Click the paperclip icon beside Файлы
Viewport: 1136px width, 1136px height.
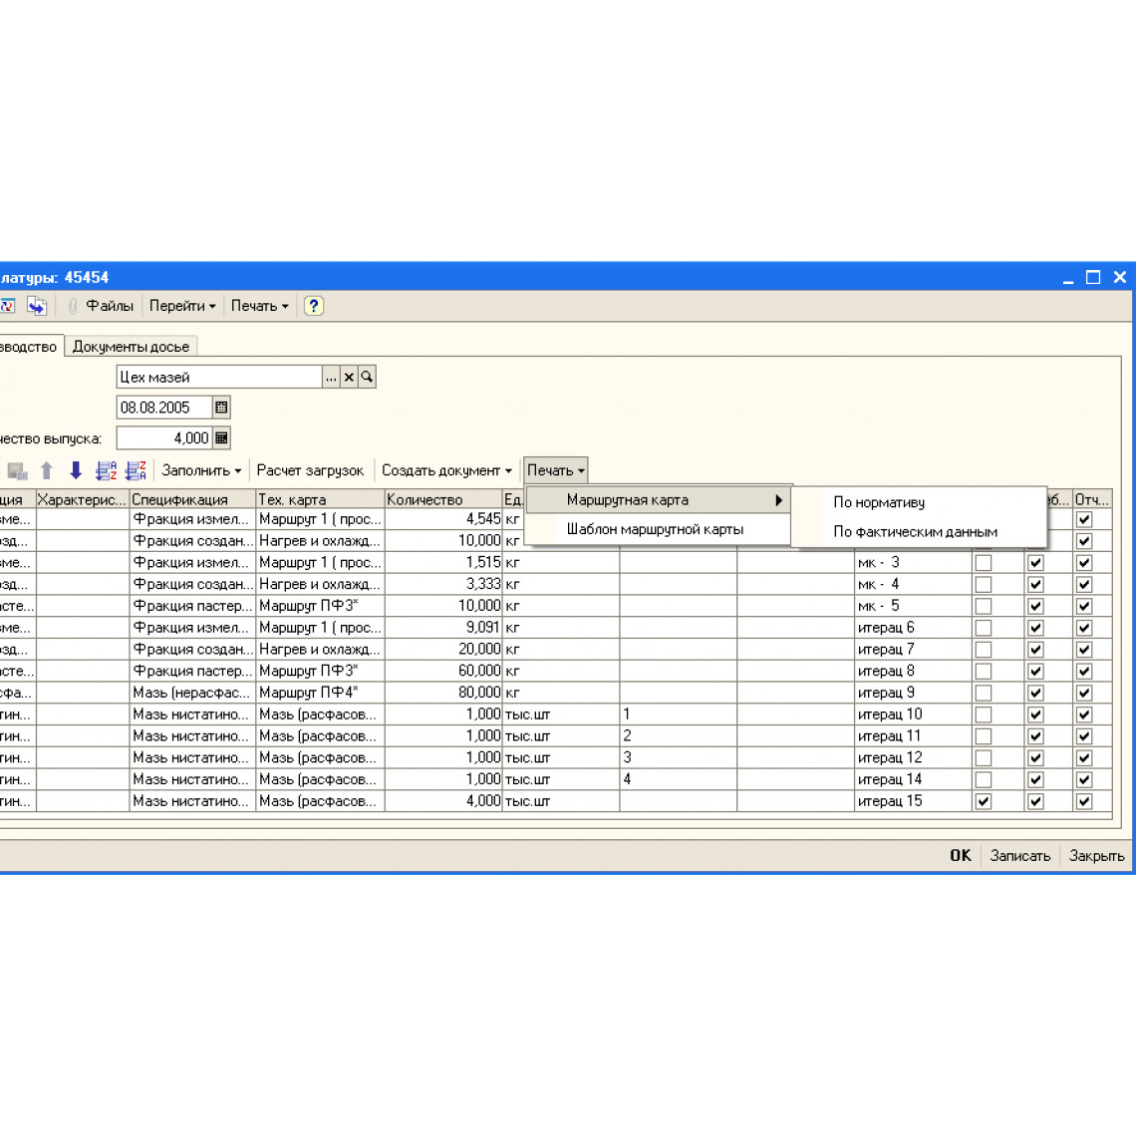click(x=73, y=306)
